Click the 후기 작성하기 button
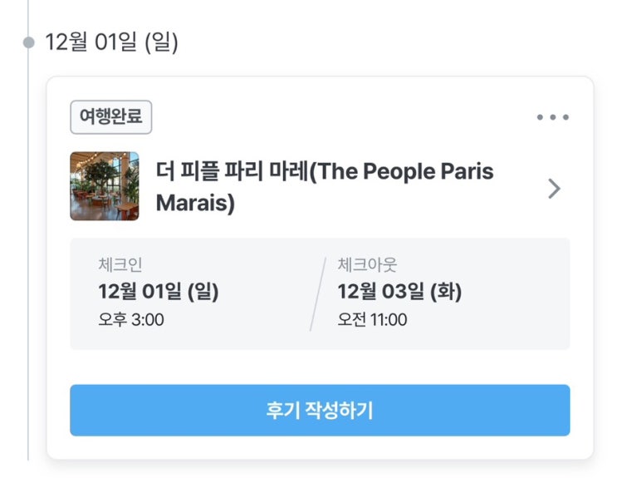Screen dimensions: 617x478 pos(320,410)
